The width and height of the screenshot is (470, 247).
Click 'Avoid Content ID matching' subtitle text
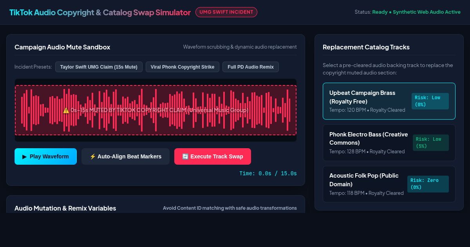click(230, 208)
